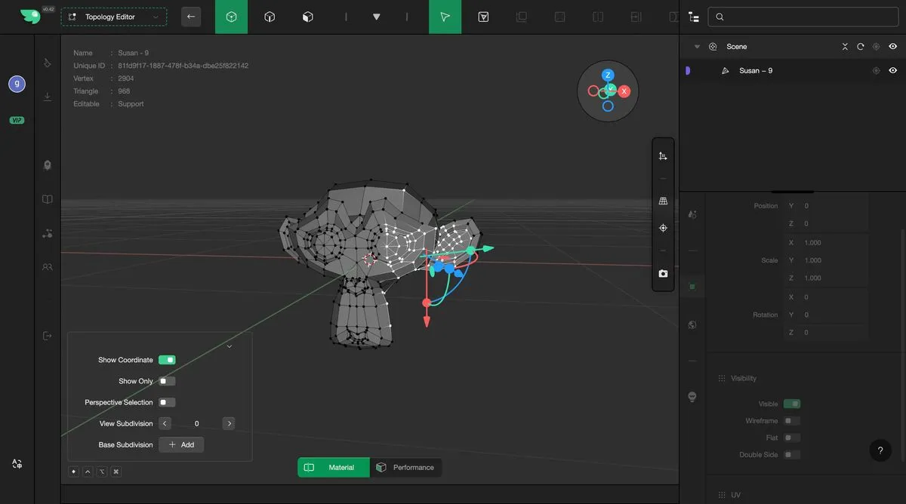Click the grid perspective icon

coord(663,201)
